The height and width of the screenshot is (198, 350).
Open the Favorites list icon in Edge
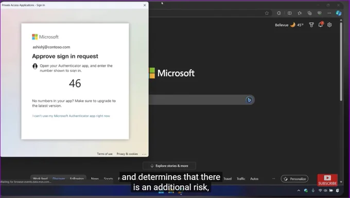tap(300, 13)
